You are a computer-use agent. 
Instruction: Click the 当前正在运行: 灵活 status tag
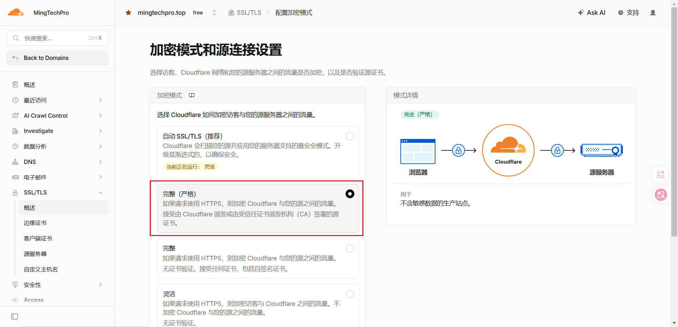[x=190, y=167]
